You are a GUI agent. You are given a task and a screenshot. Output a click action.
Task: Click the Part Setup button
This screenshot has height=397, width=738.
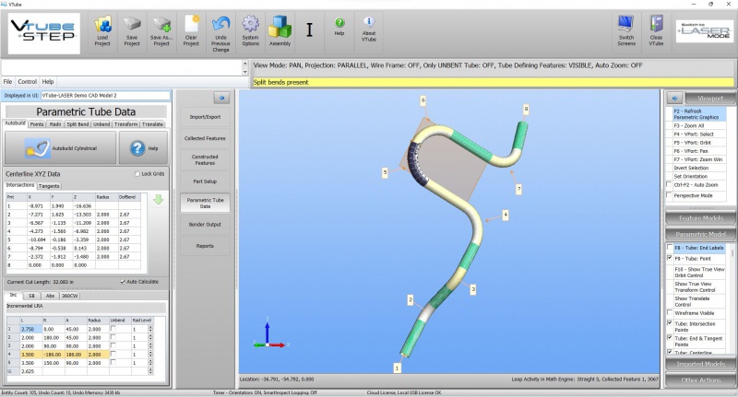pos(205,181)
